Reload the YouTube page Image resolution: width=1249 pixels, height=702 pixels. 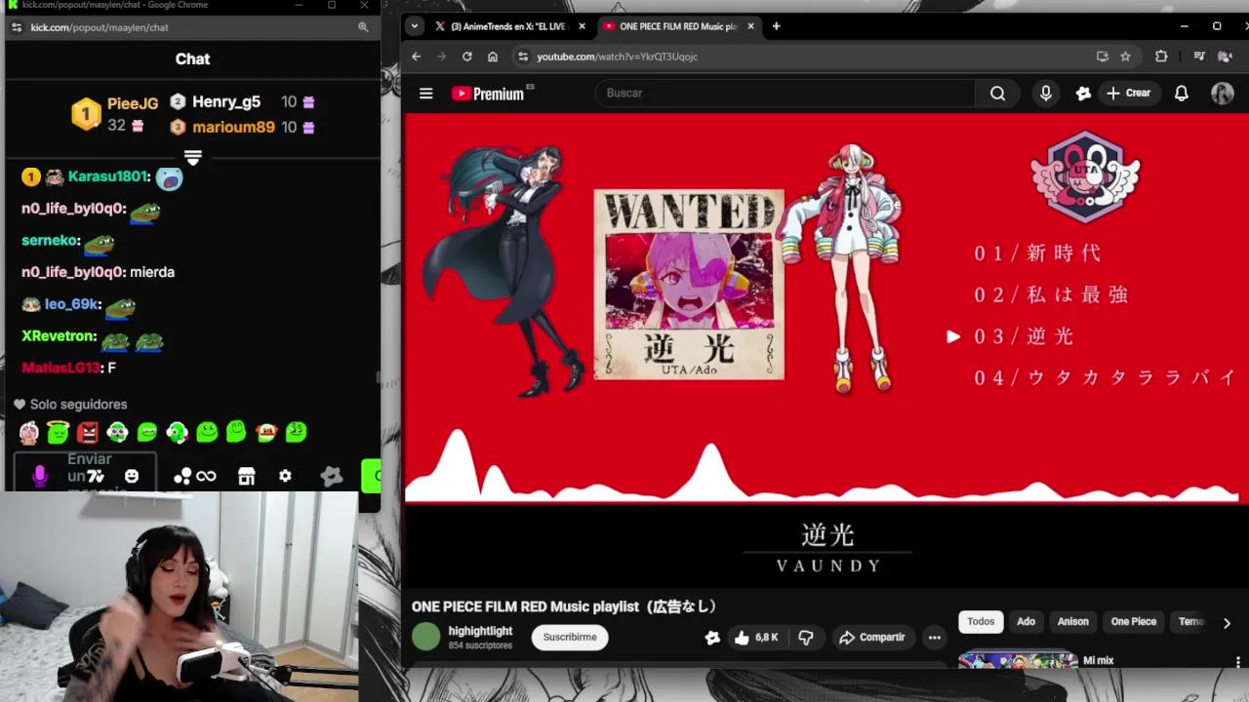click(x=467, y=57)
